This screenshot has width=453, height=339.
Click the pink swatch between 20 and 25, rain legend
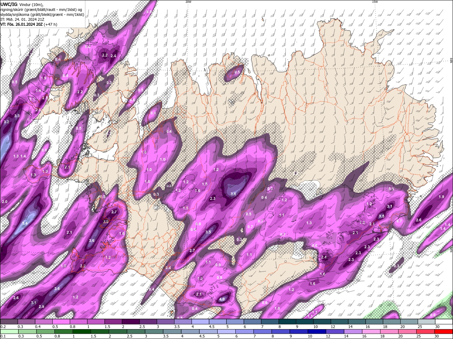408,332
